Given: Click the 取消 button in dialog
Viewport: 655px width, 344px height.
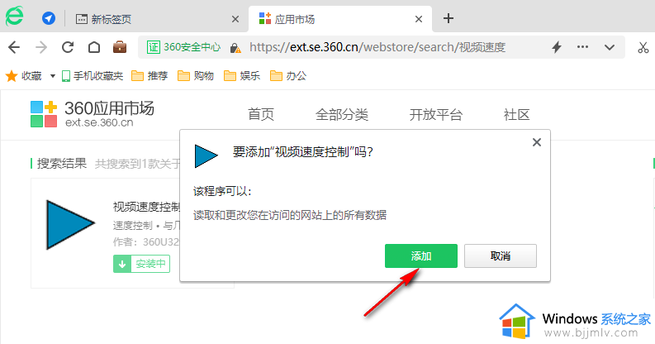Looking at the screenshot, I should pos(501,256).
